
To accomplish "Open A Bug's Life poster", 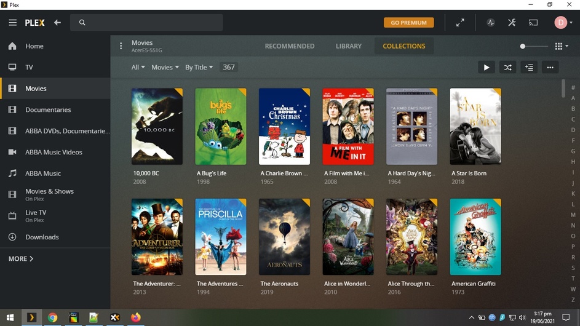I will point(220,126).
